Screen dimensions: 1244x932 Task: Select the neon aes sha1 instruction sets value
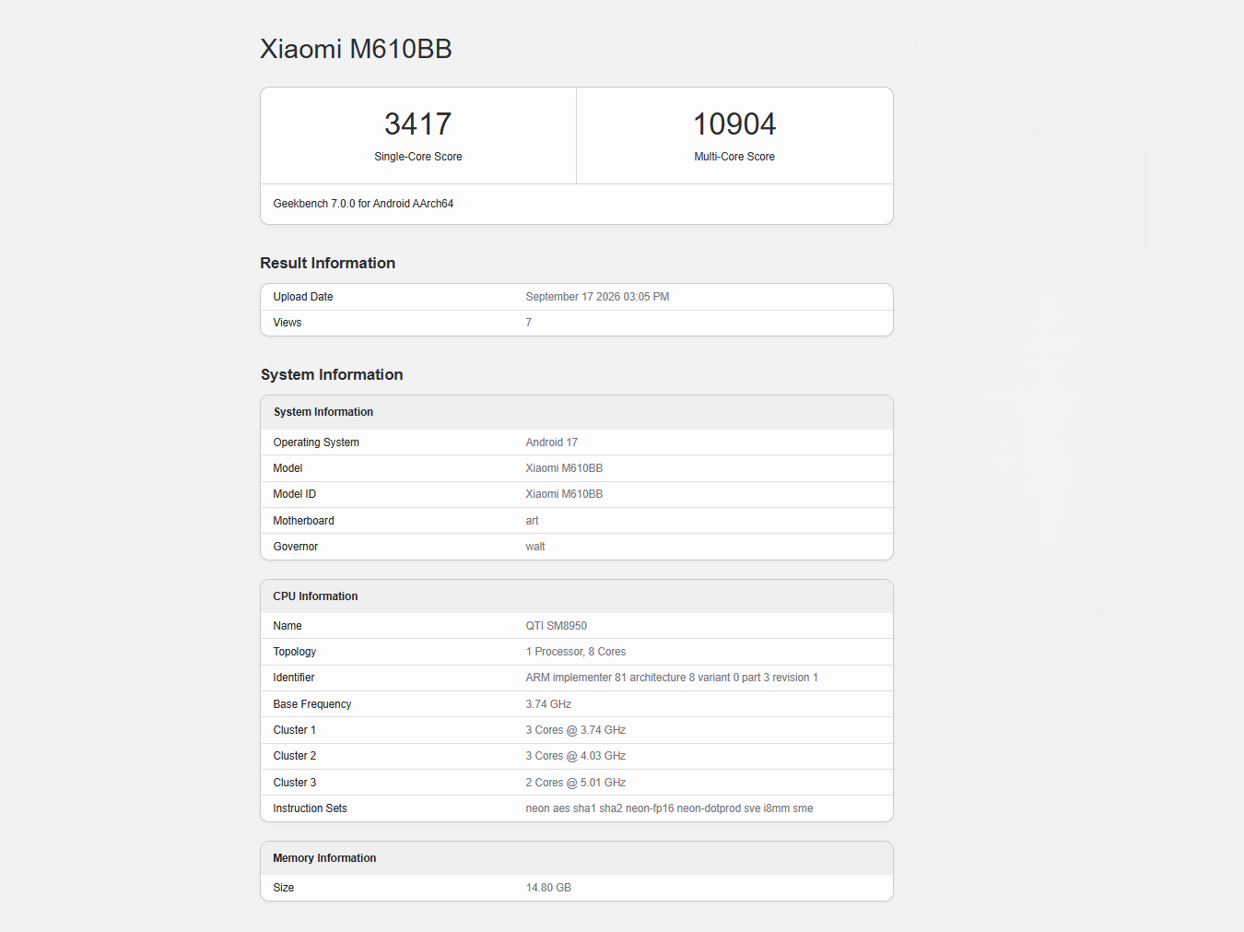coord(669,808)
